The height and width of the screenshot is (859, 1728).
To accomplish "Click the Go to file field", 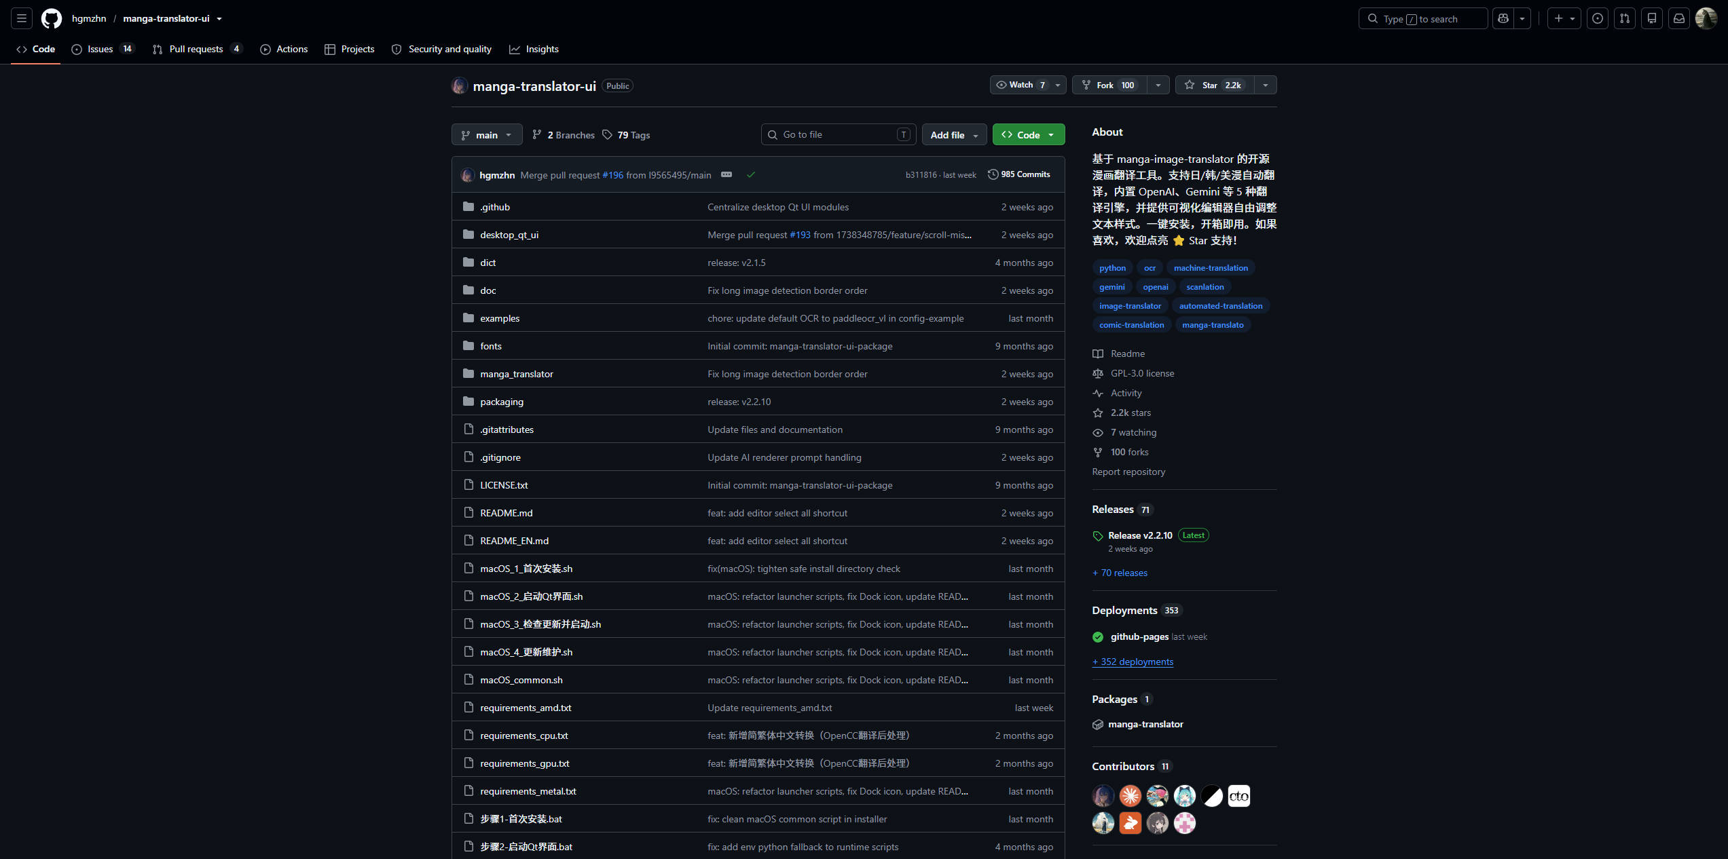I will (x=839, y=134).
